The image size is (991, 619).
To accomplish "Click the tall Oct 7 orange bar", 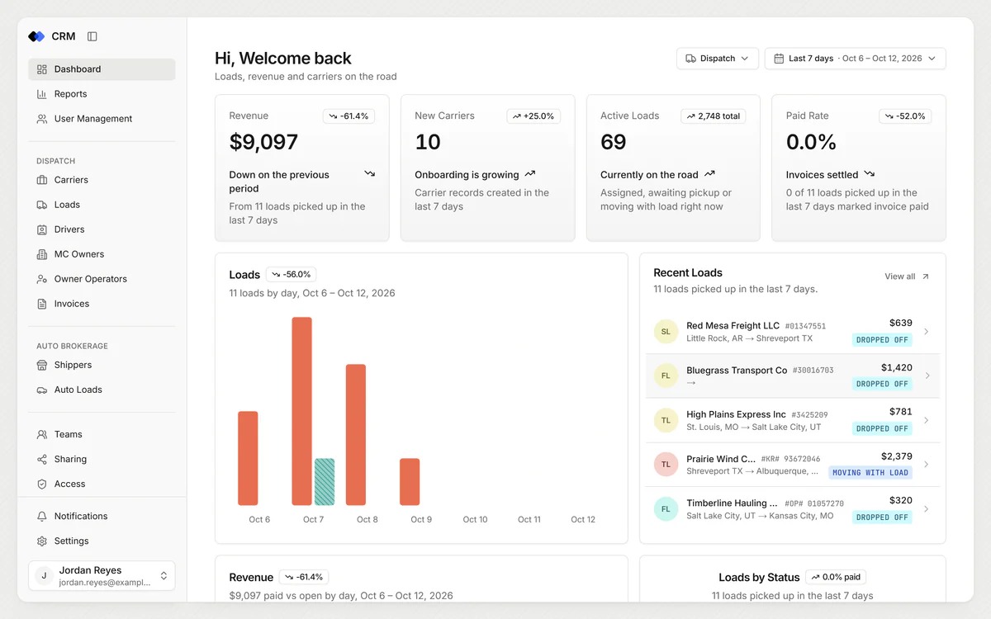I will pyautogui.click(x=302, y=411).
